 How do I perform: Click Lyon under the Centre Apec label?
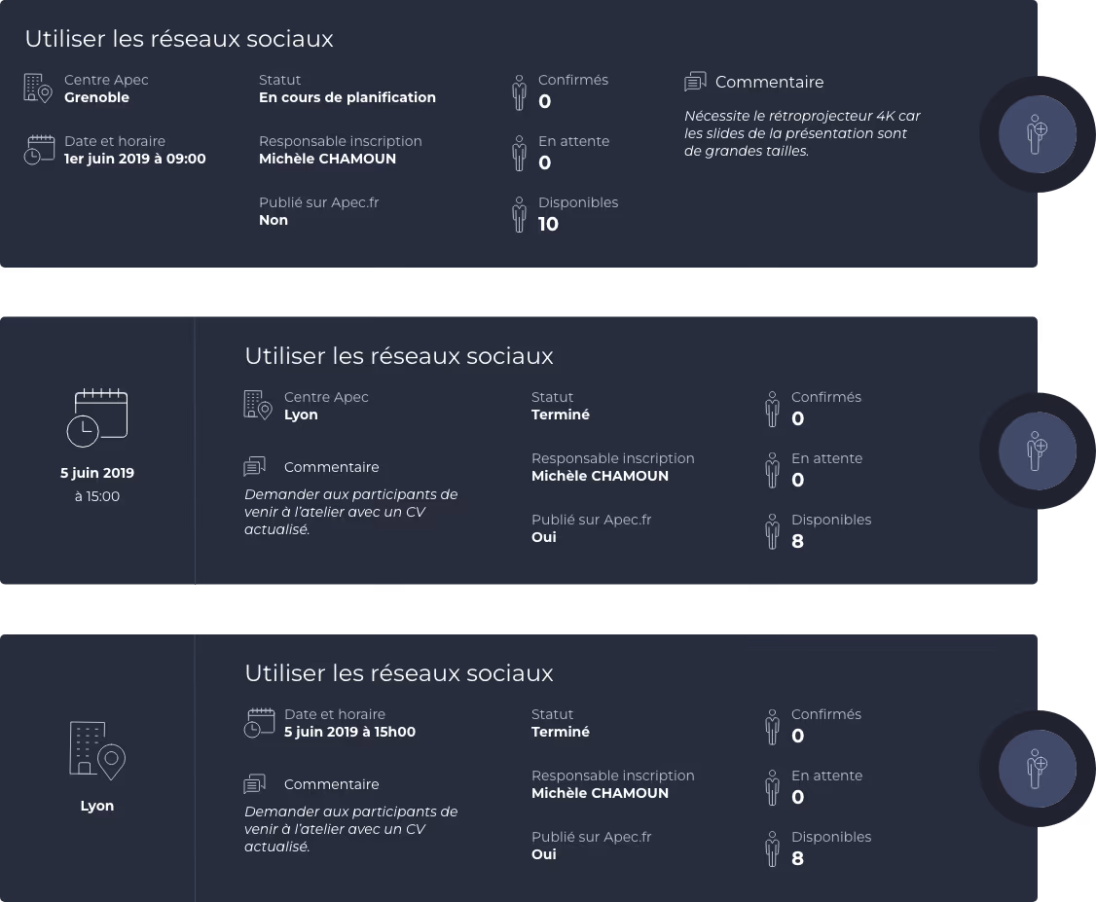[x=301, y=415]
